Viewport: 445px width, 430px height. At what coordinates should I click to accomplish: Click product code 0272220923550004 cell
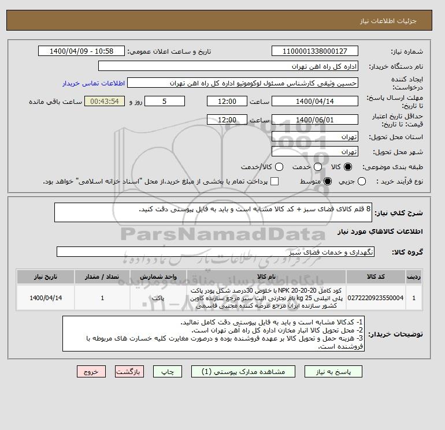click(376, 298)
